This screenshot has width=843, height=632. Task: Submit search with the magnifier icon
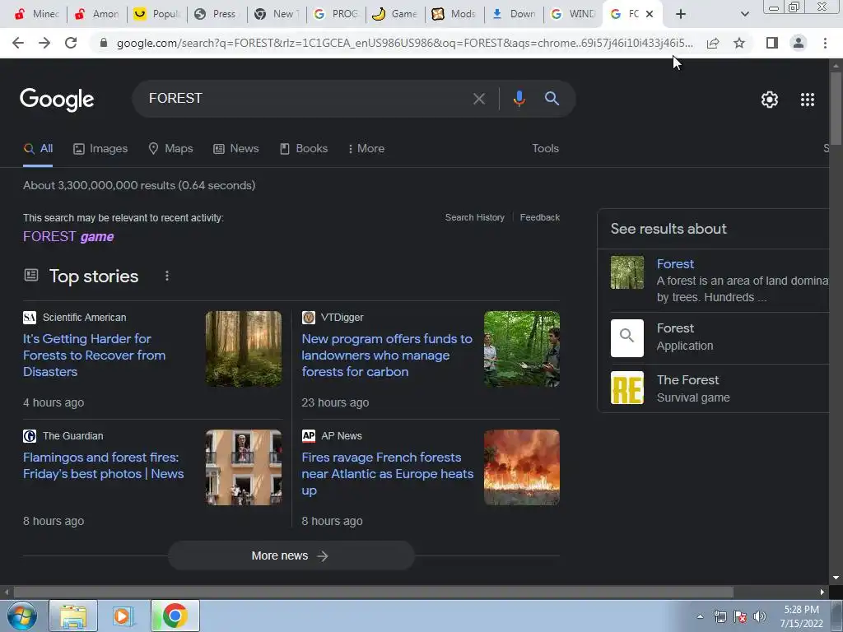pyautogui.click(x=552, y=99)
